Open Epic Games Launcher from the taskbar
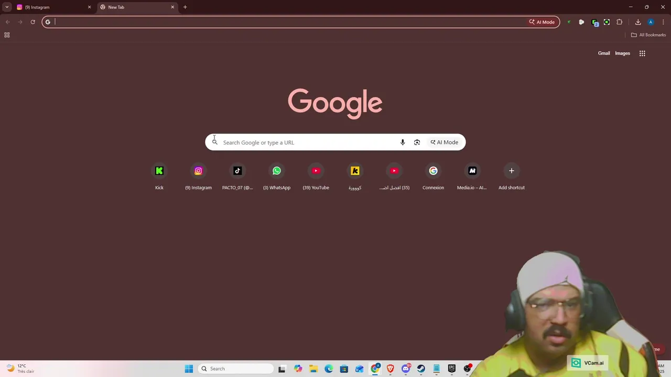This screenshot has height=377, width=671. point(452,369)
